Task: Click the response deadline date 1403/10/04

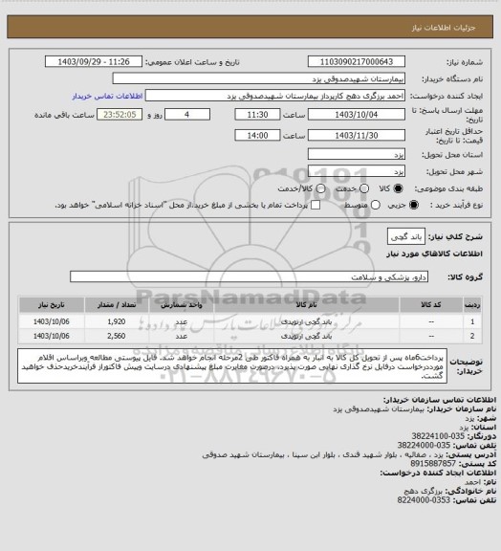Action: (357, 115)
